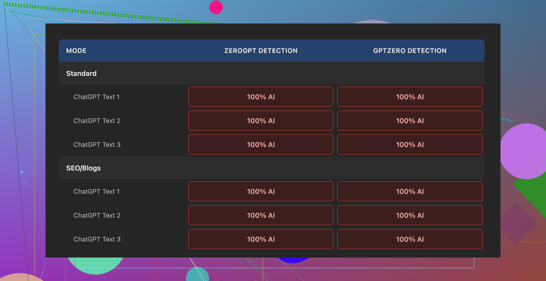
Task: Click the ZEROGPT DETECTION column header
Action: tap(261, 51)
